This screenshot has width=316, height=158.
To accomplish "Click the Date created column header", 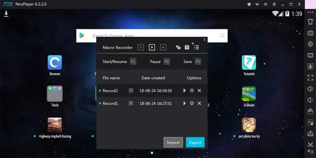I will [x=153, y=78].
